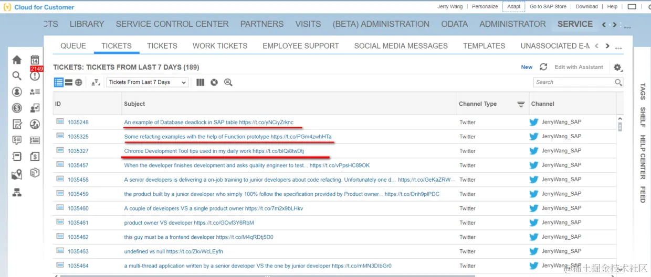Click the Personalize link
651x277 pixels.
pyautogui.click(x=485, y=7)
